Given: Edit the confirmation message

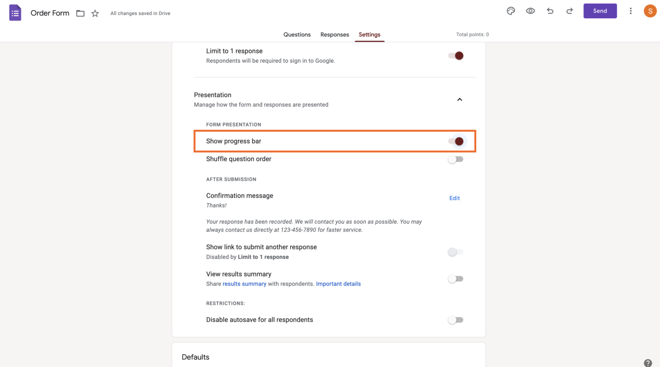Looking at the screenshot, I should coord(454,198).
